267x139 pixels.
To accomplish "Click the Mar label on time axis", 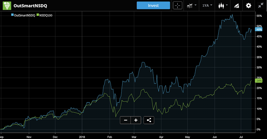I will (134, 137).
